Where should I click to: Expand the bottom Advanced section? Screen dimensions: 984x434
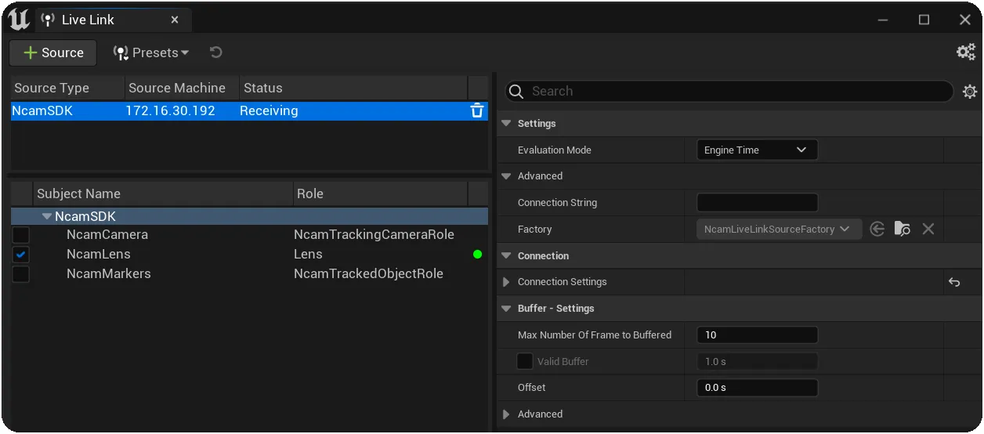click(x=506, y=414)
